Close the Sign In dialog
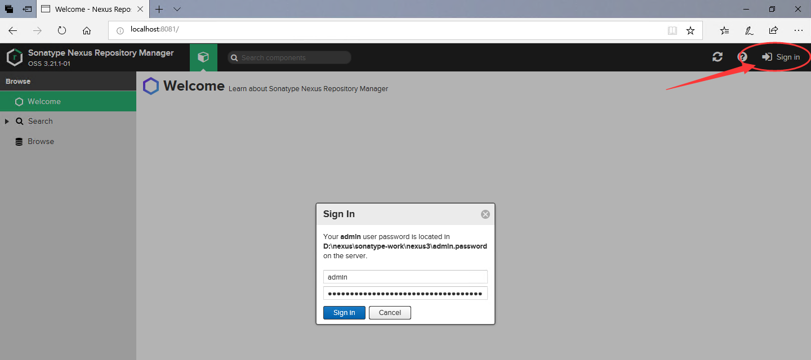The height and width of the screenshot is (360, 811). (485, 214)
